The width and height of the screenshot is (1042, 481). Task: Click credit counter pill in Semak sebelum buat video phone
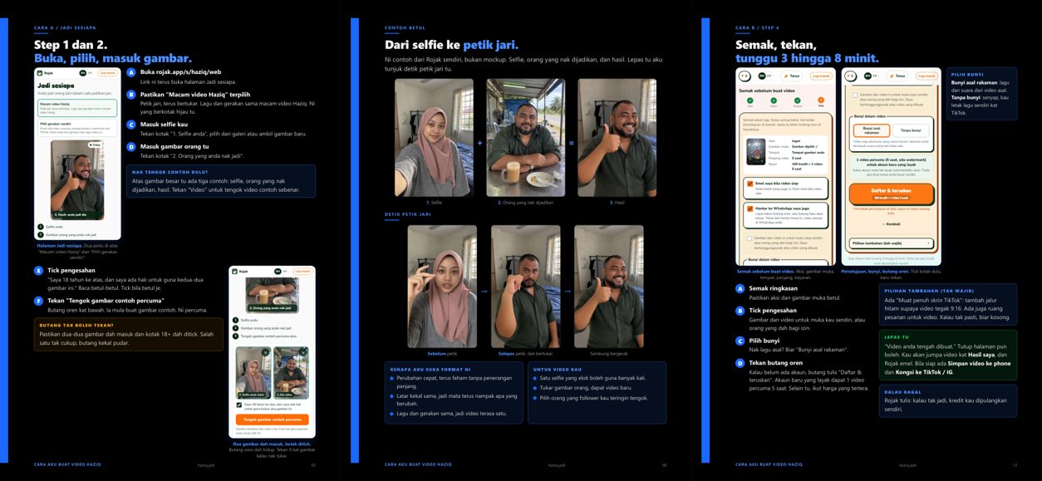[744, 76]
